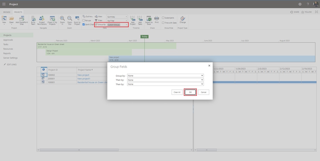320x161 pixels.
Task: Click the Scroll to Project icon
Action: [77, 19]
